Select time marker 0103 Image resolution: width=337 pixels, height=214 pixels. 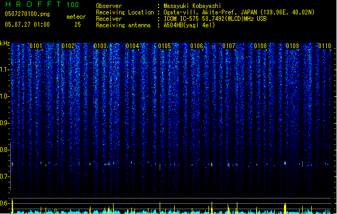pos(100,46)
